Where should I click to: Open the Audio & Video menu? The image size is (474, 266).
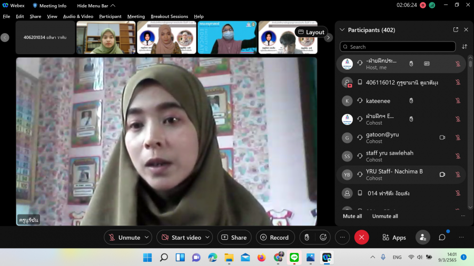[78, 16]
